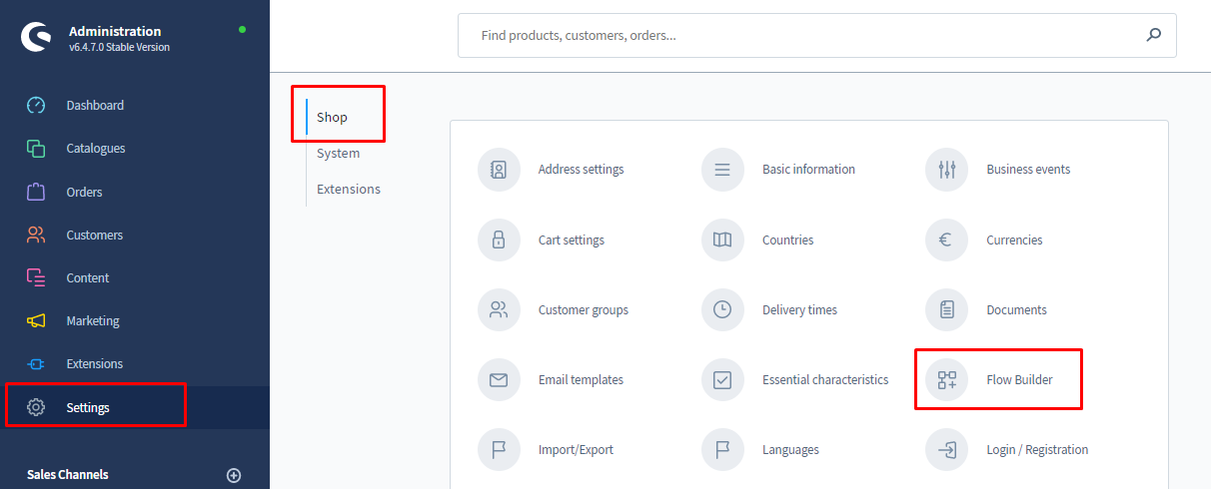Screen dimensions: 1211x489
Task: Open Email templates link
Action: point(581,379)
